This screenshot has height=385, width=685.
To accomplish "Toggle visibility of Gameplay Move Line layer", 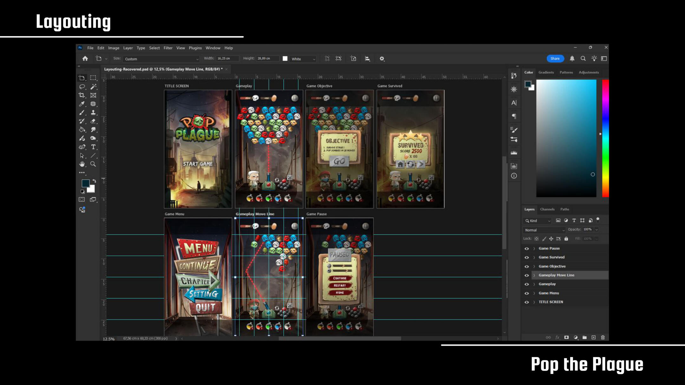I will 527,275.
